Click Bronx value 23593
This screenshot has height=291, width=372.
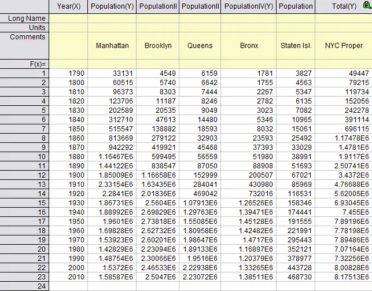click(248, 138)
